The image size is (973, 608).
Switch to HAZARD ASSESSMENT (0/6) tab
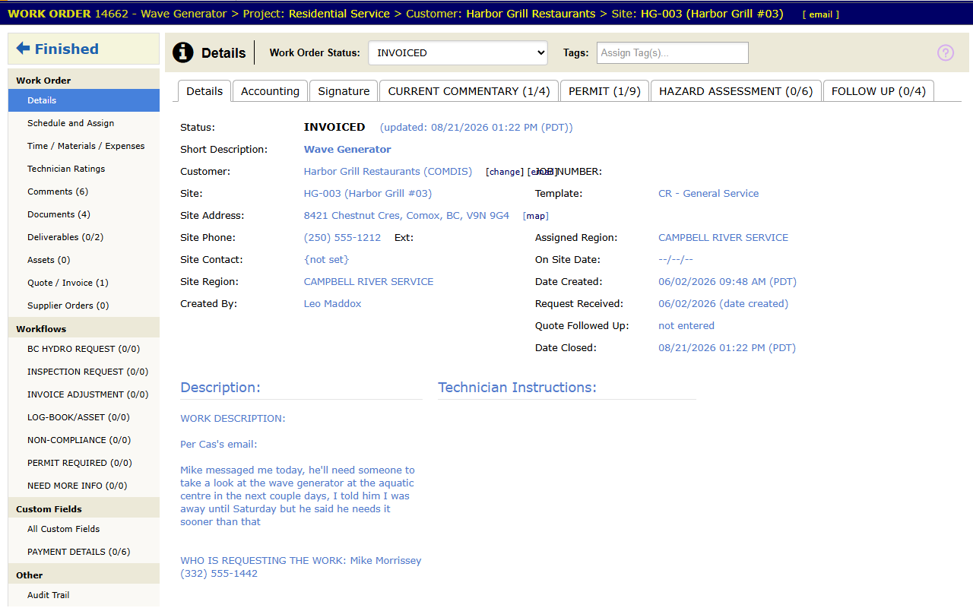click(736, 91)
